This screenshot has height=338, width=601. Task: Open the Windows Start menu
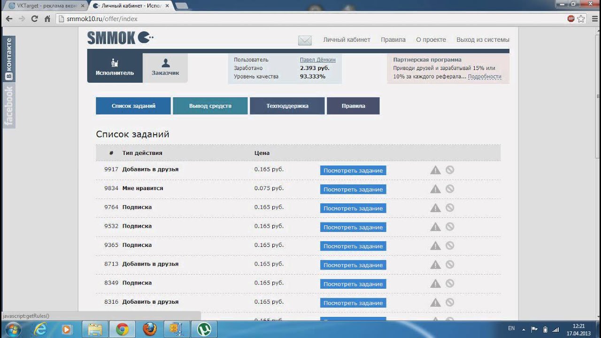click(x=13, y=329)
